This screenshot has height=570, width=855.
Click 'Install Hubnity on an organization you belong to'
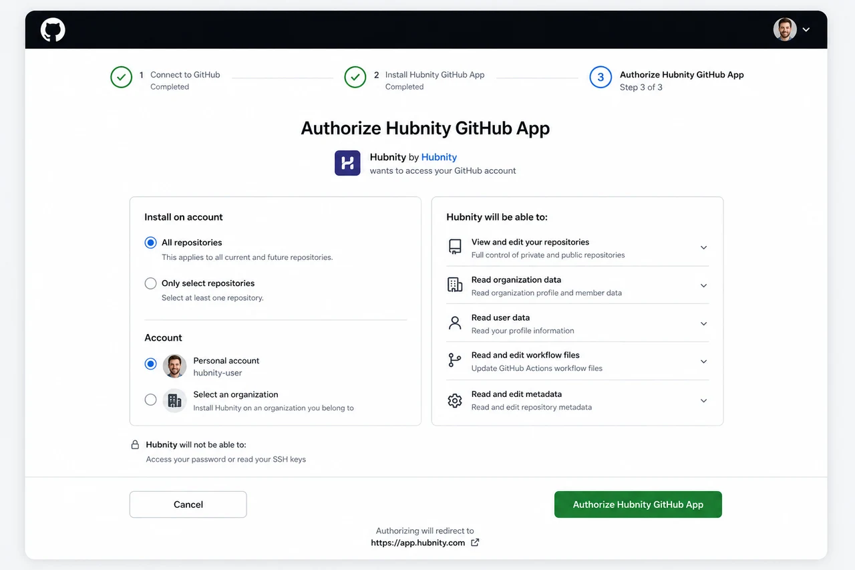pyautogui.click(x=274, y=408)
